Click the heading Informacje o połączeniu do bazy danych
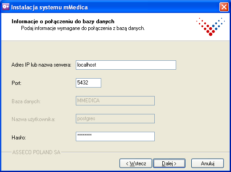This screenshot has width=231, height=172. click(63, 21)
